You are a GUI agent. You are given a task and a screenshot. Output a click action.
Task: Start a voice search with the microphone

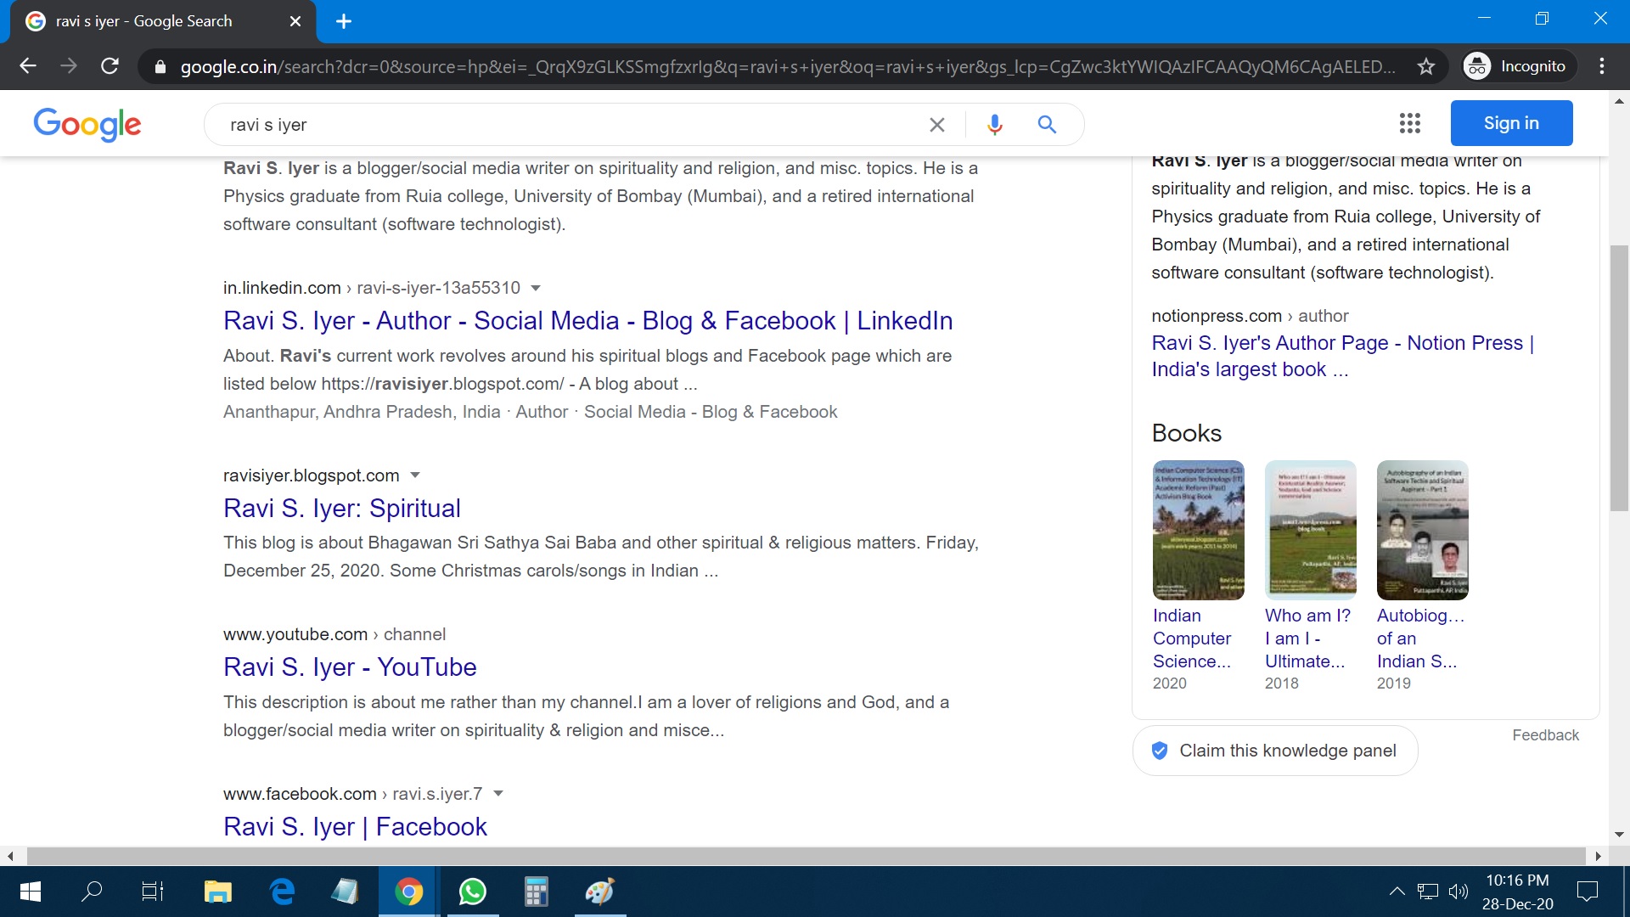[x=993, y=124]
